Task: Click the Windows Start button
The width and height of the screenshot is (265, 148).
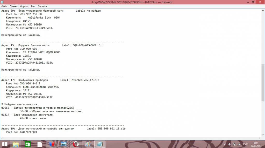Action: click(5, 144)
